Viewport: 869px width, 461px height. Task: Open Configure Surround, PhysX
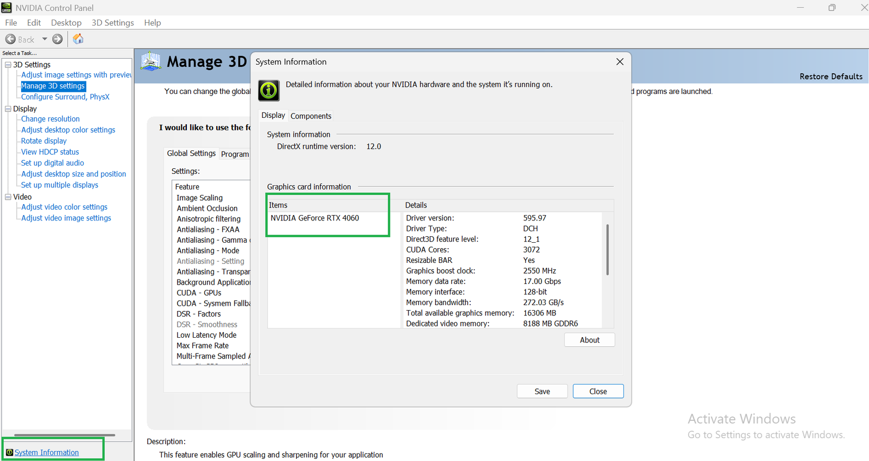[65, 97]
